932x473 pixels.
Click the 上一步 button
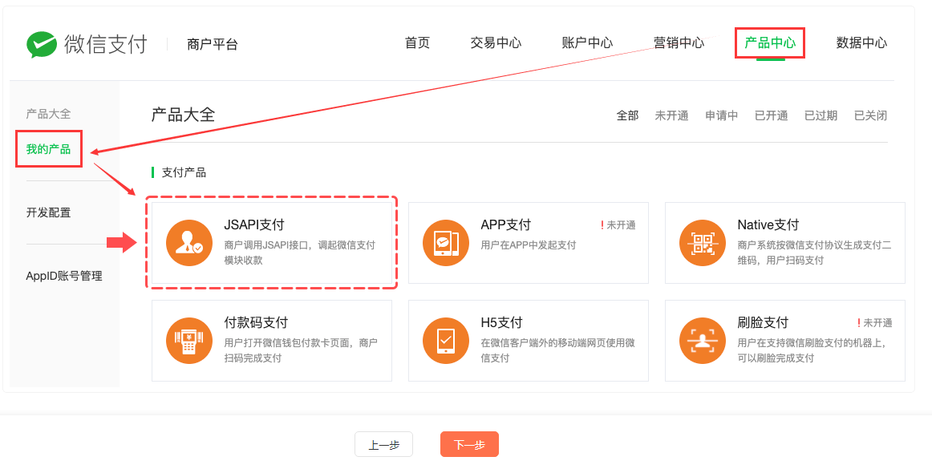coord(384,444)
